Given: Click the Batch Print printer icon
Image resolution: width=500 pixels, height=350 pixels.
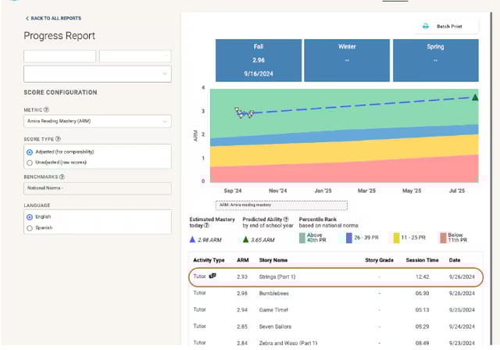Looking at the screenshot, I should click(x=426, y=27).
